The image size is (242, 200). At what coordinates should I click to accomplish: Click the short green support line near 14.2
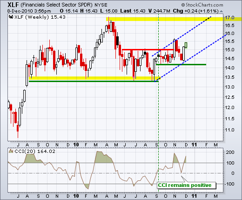(181, 64)
